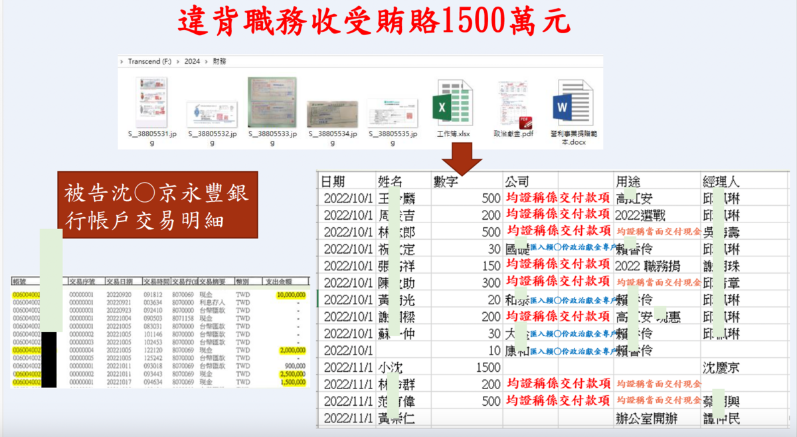Select the 辦公室開辦 usage cell

[648, 418]
